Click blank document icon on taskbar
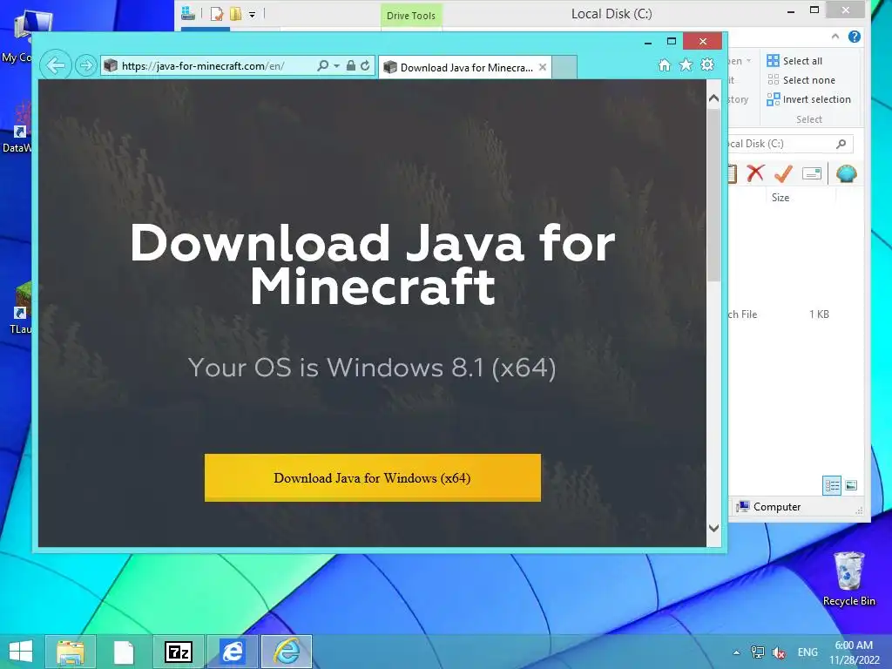892x669 pixels. [124, 652]
